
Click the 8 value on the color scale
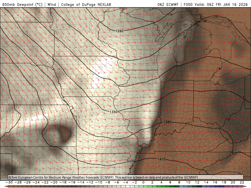tap(179, 182)
